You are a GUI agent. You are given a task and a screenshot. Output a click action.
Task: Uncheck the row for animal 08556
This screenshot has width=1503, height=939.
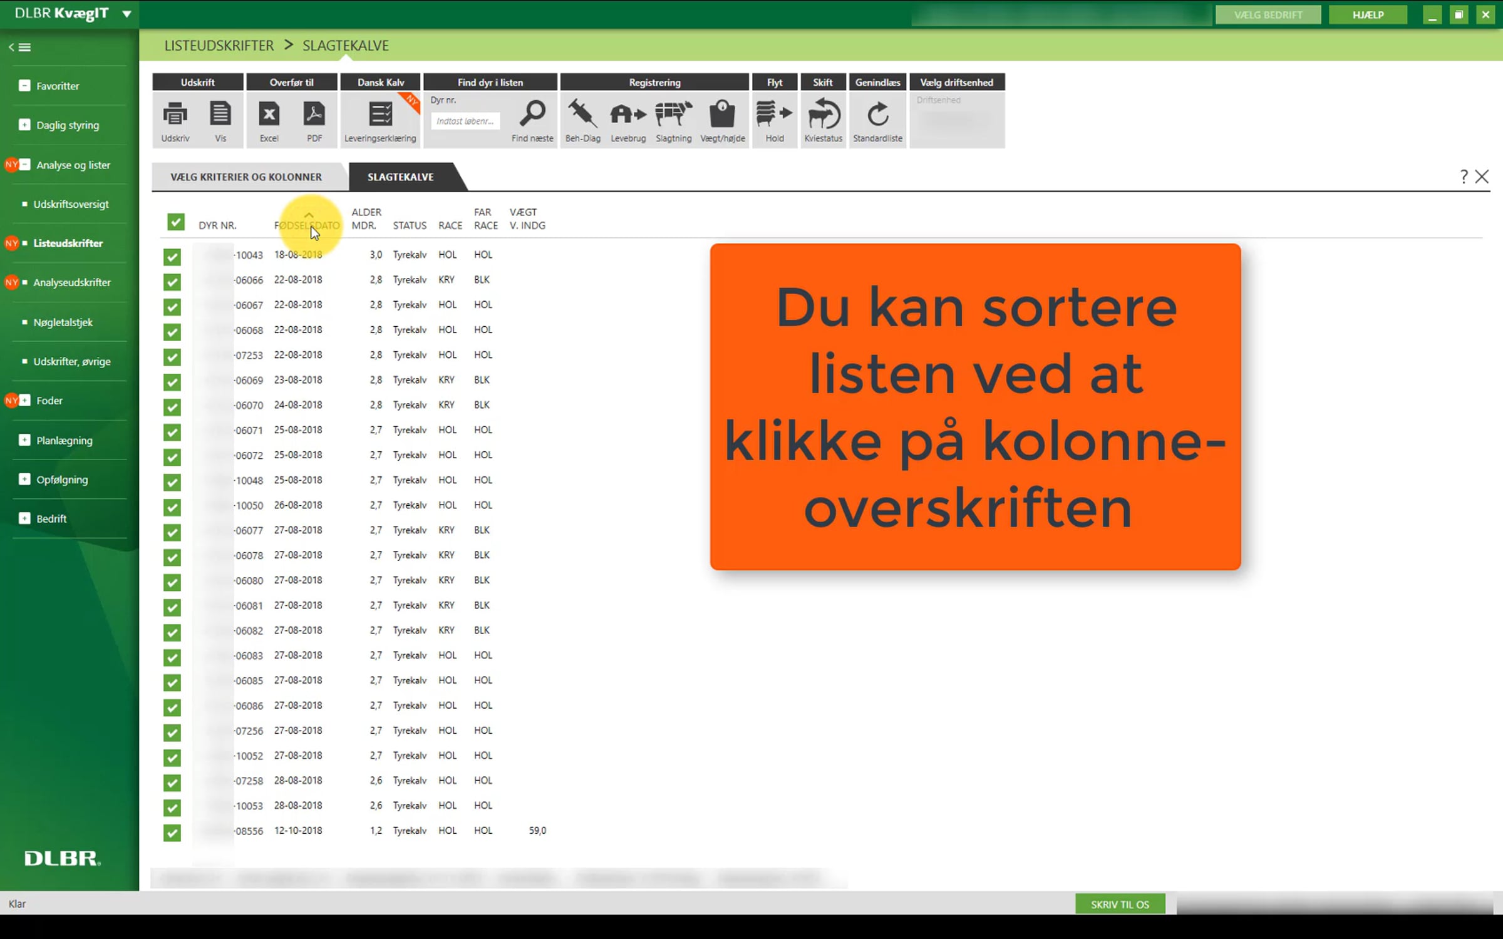click(172, 833)
